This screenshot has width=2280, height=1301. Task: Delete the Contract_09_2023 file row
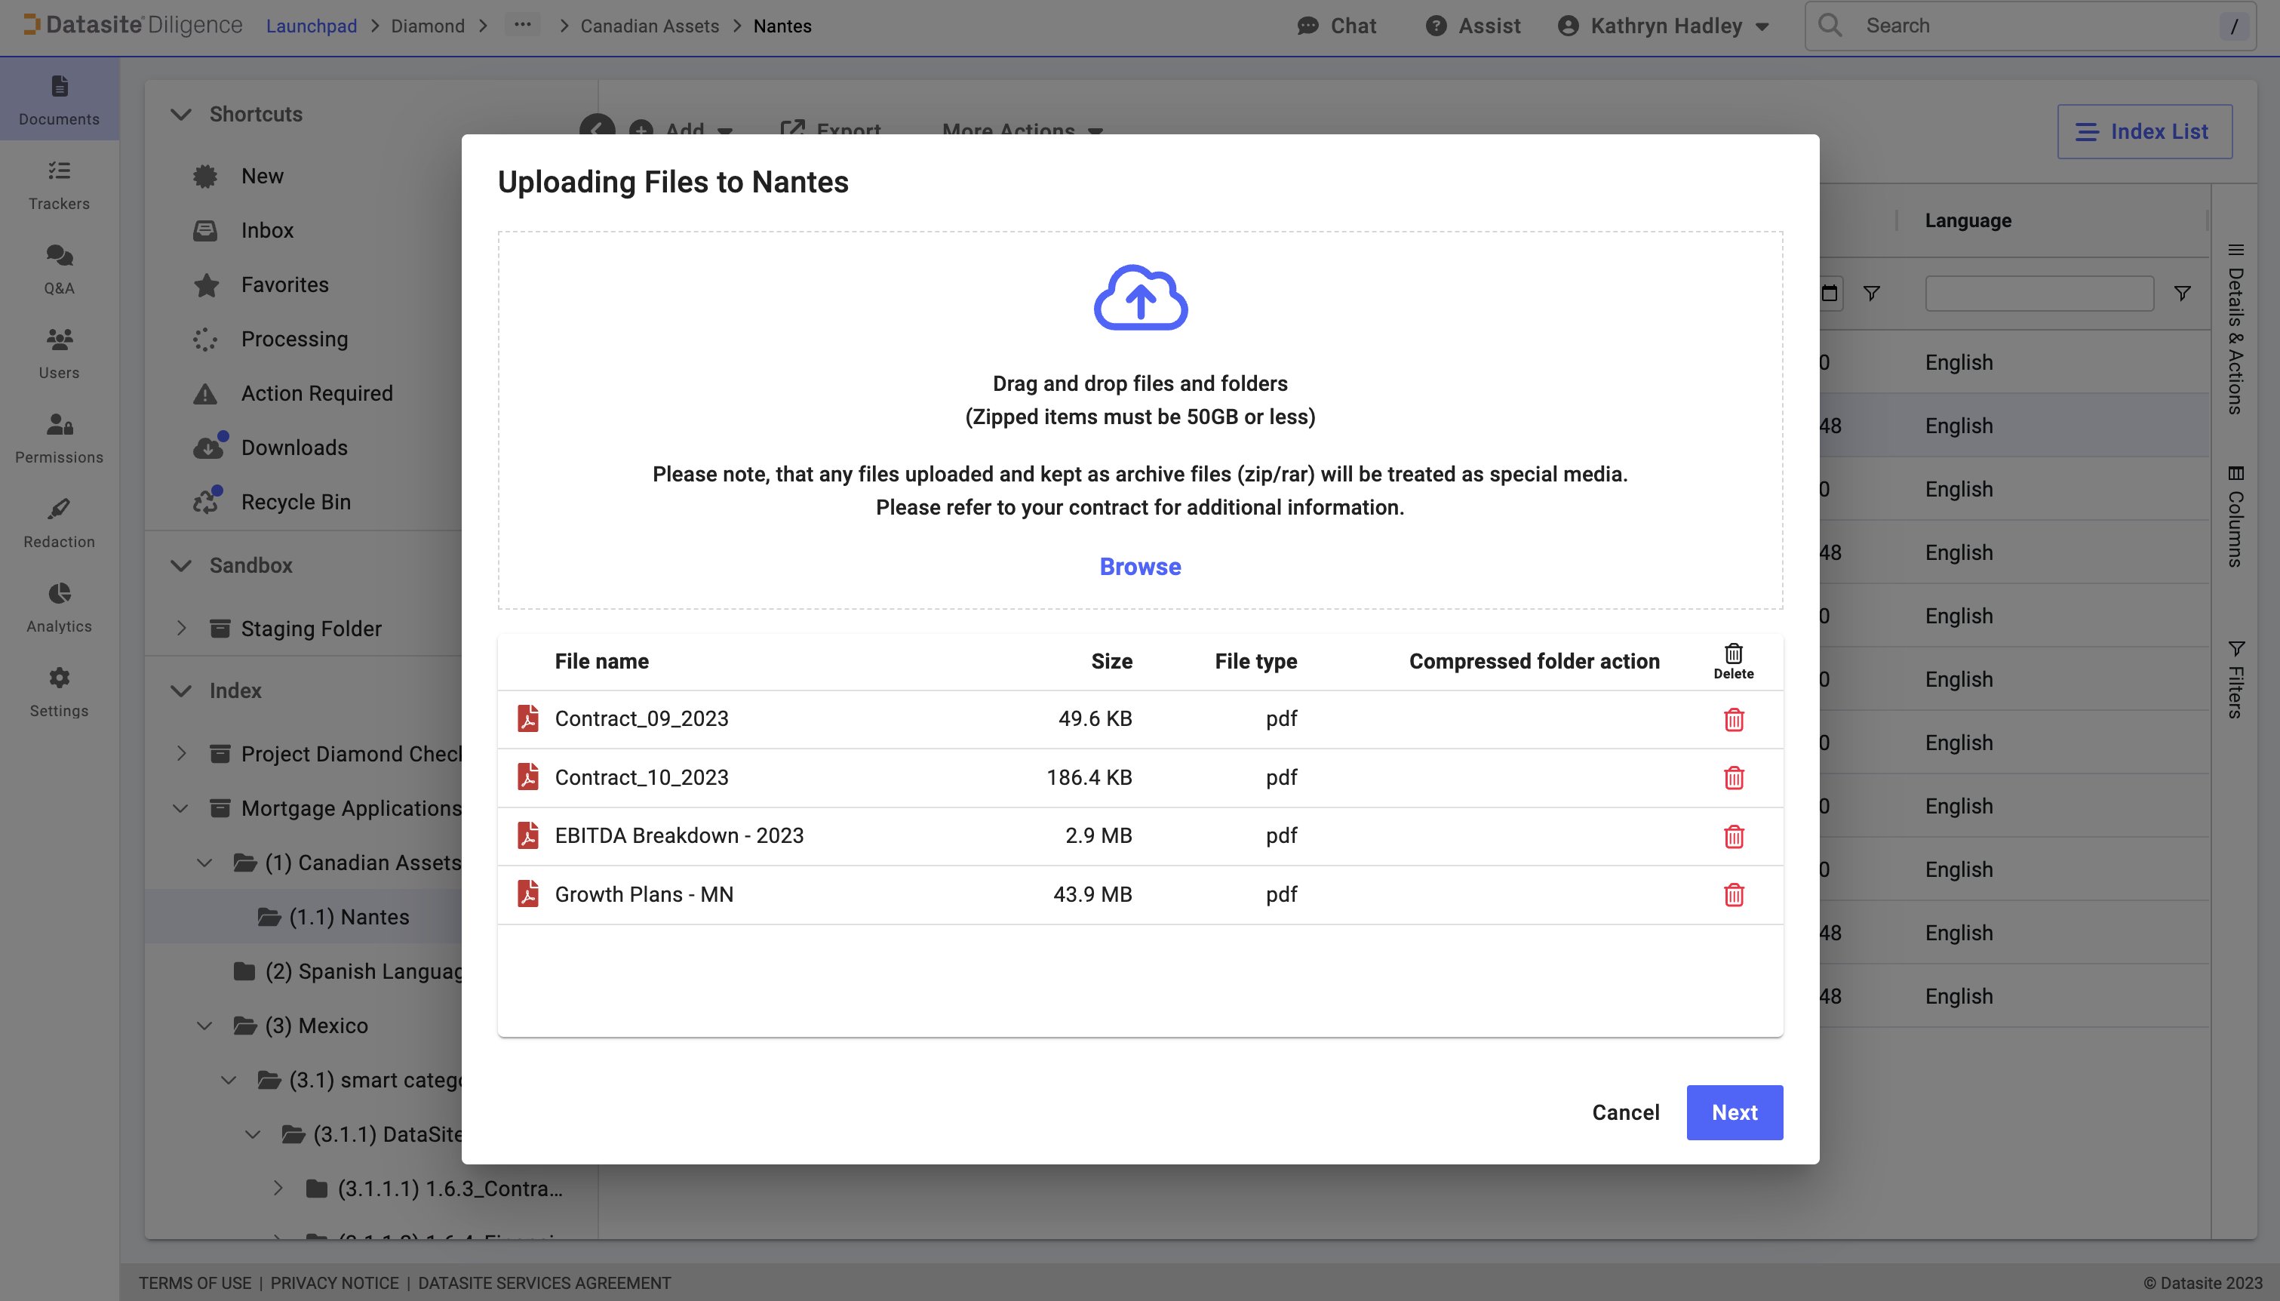click(1732, 719)
